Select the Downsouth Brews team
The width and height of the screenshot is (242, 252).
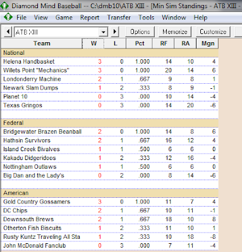pos(28,219)
